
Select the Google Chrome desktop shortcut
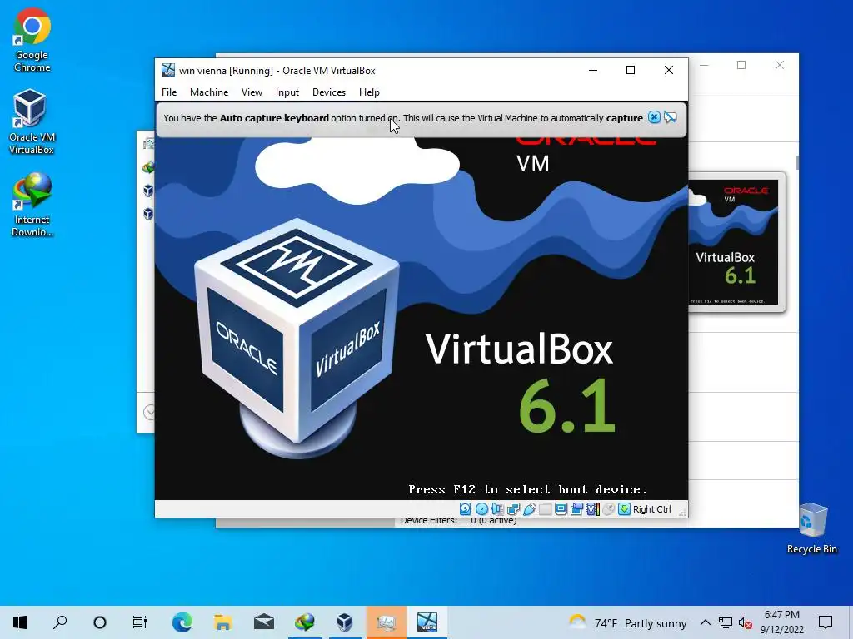[x=32, y=40]
